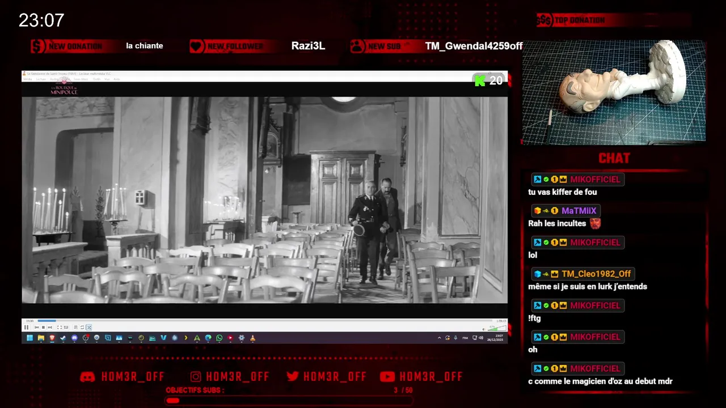Toggle VLC fullscreen mode
726x408 pixels.
pyautogui.click(x=60, y=327)
